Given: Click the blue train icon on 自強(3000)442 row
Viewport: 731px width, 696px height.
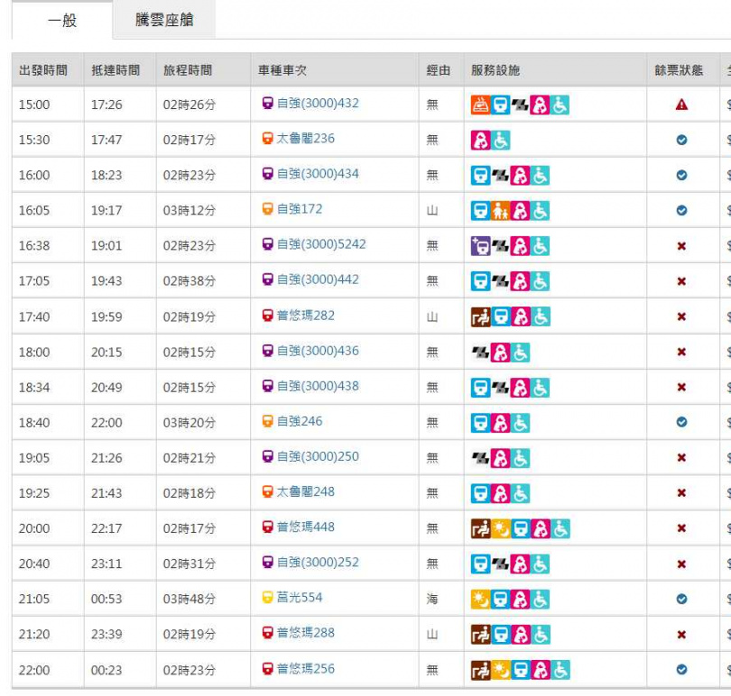Looking at the screenshot, I should pos(481,280).
